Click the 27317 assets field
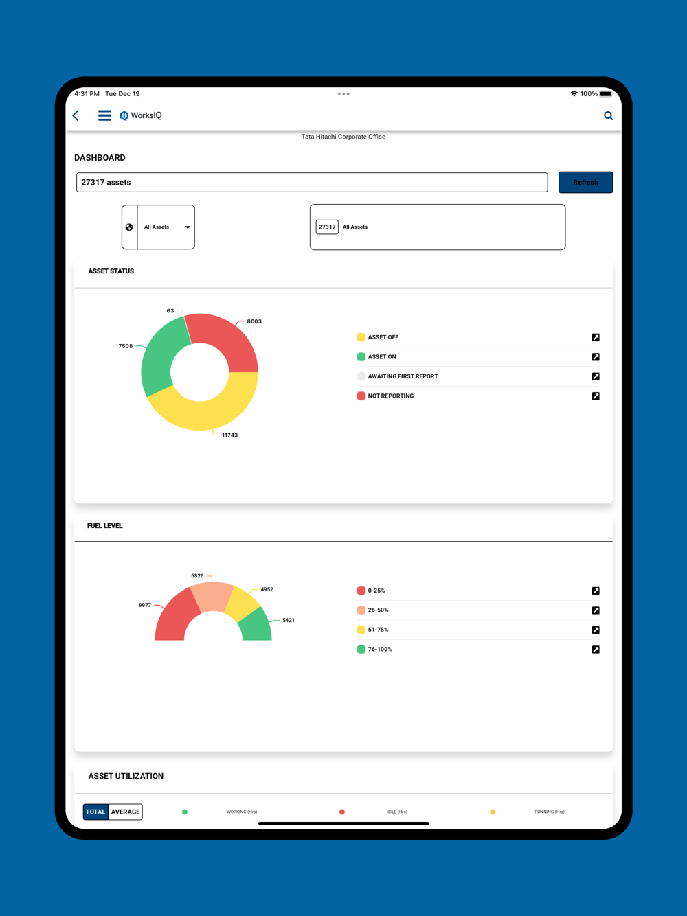The height and width of the screenshot is (916, 687). [312, 183]
